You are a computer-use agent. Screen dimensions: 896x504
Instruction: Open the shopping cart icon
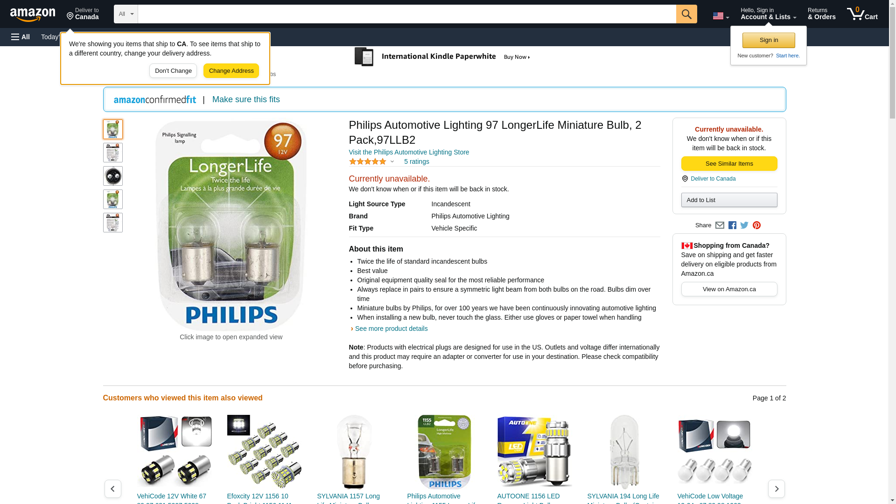[x=862, y=14]
